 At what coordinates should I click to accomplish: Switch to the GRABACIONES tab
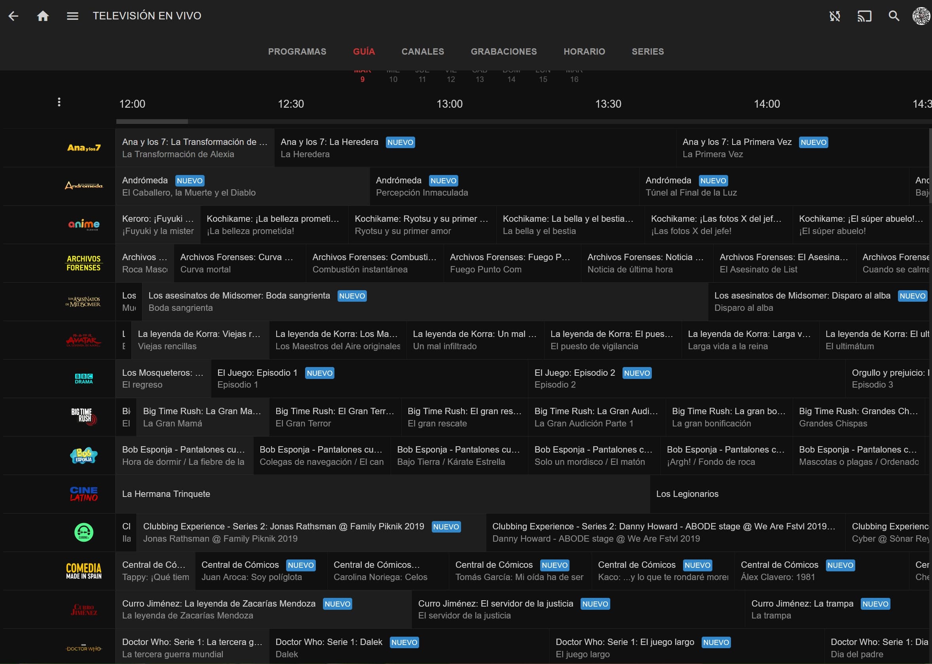(503, 51)
